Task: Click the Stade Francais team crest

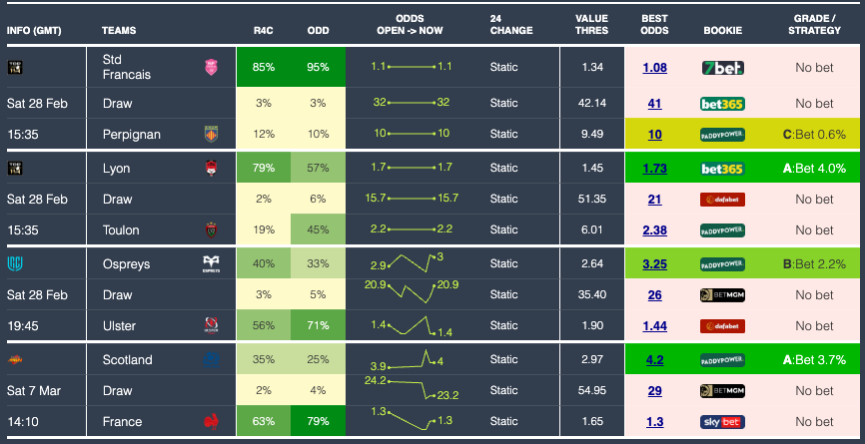Action: [x=212, y=67]
